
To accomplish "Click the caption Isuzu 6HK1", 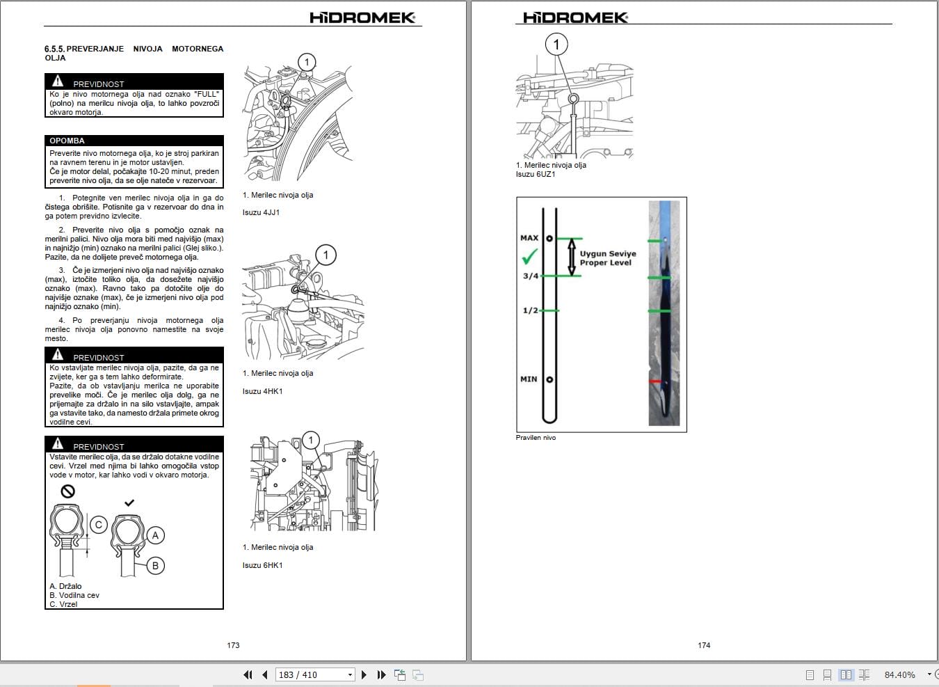I will (x=262, y=565).
